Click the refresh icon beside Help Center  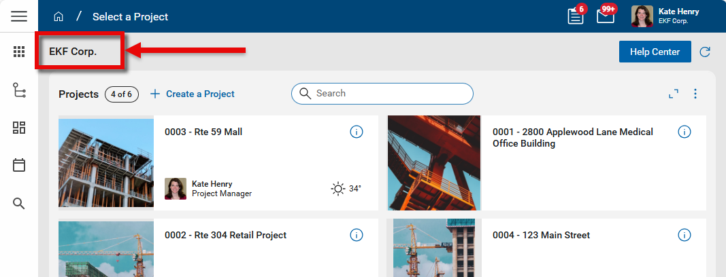pyautogui.click(x=705, y=52)
